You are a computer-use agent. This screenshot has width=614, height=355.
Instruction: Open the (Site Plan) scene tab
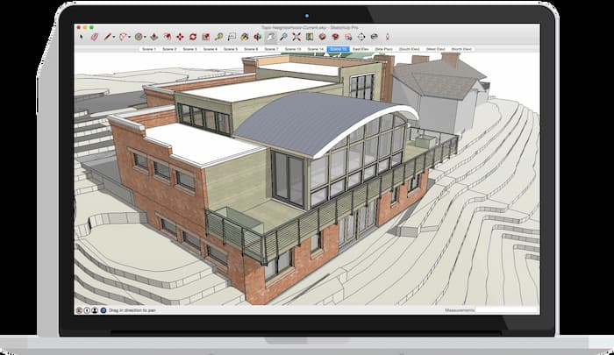(x=384, y=49)
